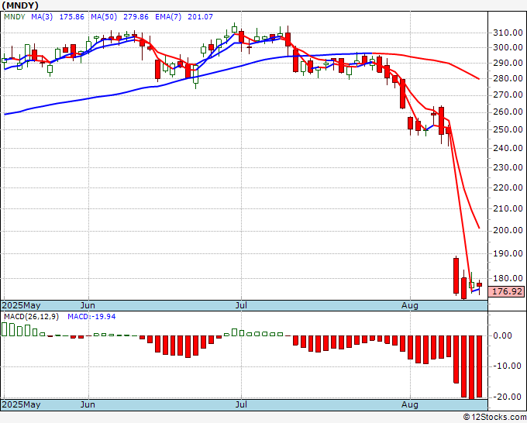
Task: Click Jun on the MACD time axis
Action: 88,404
